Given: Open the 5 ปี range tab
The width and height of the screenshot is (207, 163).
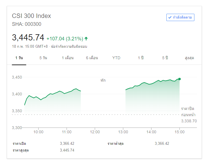Looking at the screenshot, I should click(x=165, y=58).
